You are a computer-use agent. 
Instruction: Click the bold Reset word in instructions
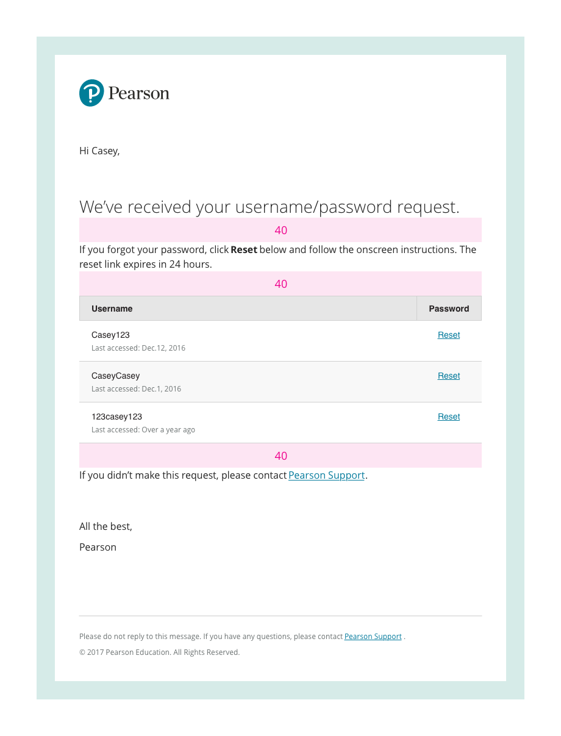(244, 249)
